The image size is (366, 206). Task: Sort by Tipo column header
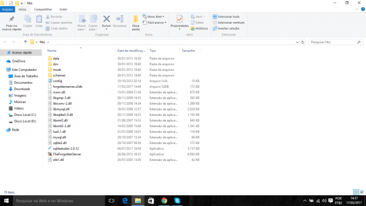[x=153, y=51]
